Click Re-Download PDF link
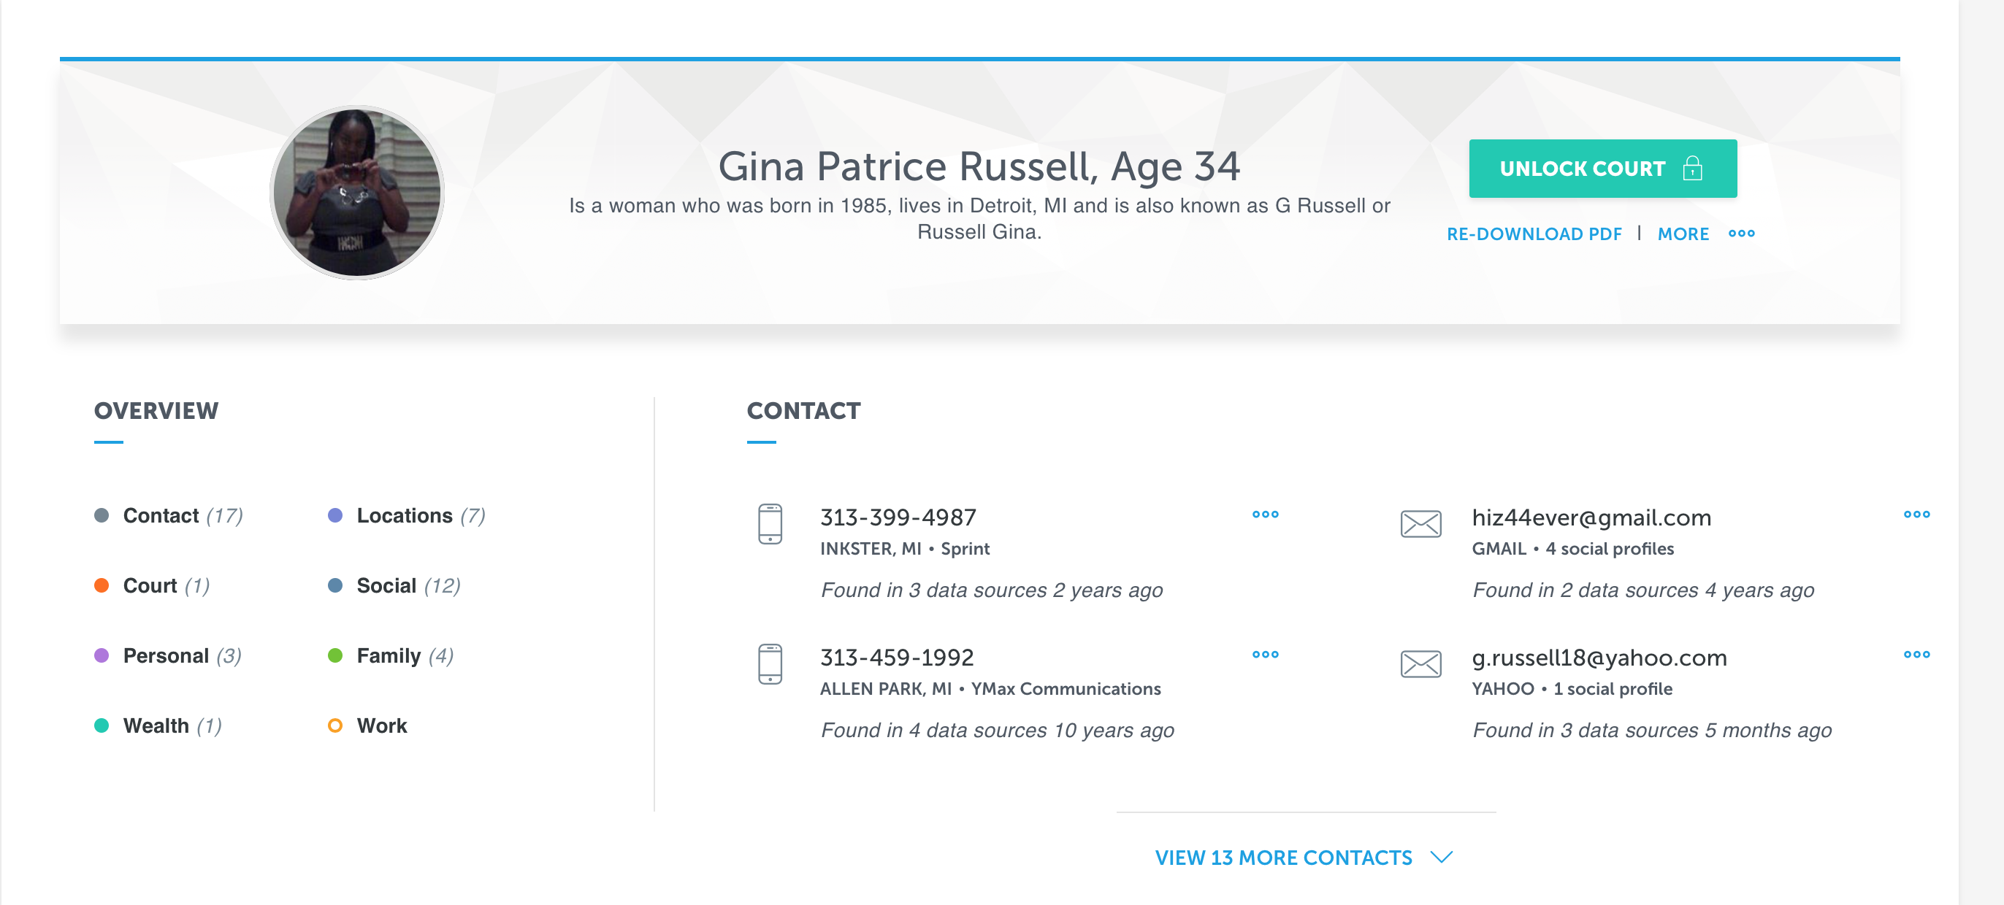The image size is (2004, 905). [1534, 234]
